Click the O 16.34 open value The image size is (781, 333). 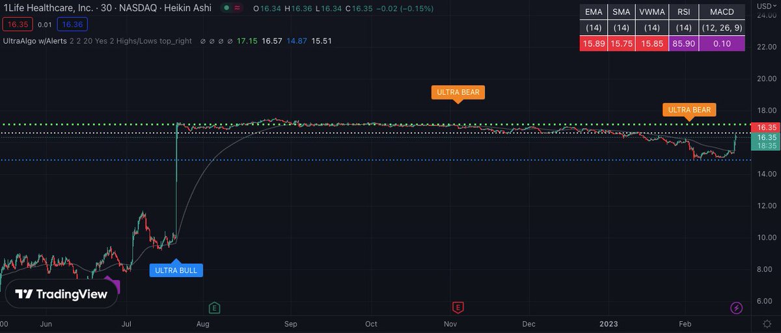click(x=266, y=8)
